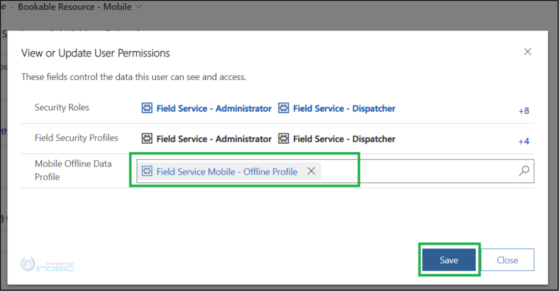Open Field Service Mobile - Offline Profile link

tap(227, 172)
